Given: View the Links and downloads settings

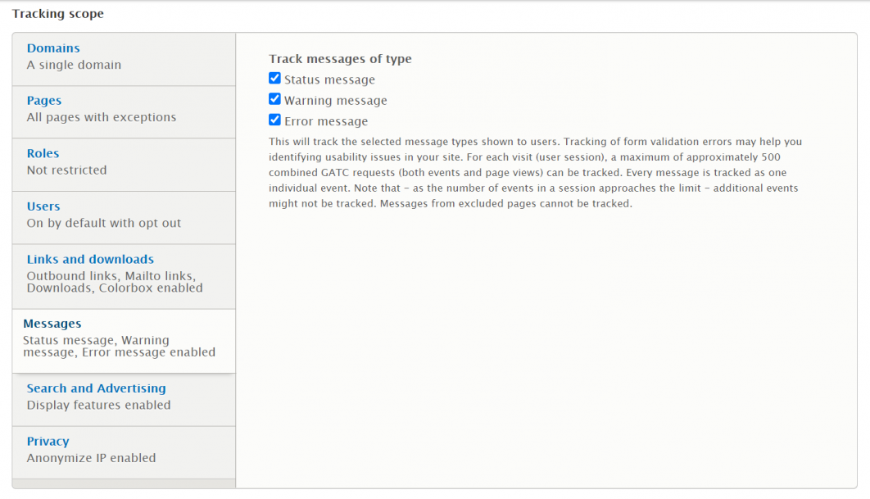Looking at the screenshot, I should 90,258.
